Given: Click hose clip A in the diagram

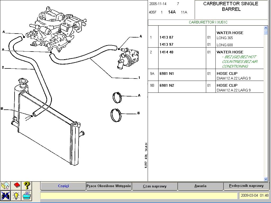Looking at the screenshot, I should click(117, 97).
